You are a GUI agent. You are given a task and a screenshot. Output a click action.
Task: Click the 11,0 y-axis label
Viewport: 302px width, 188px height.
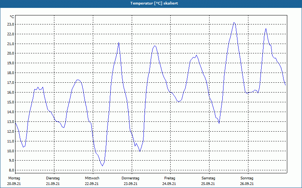pos(11,141)
